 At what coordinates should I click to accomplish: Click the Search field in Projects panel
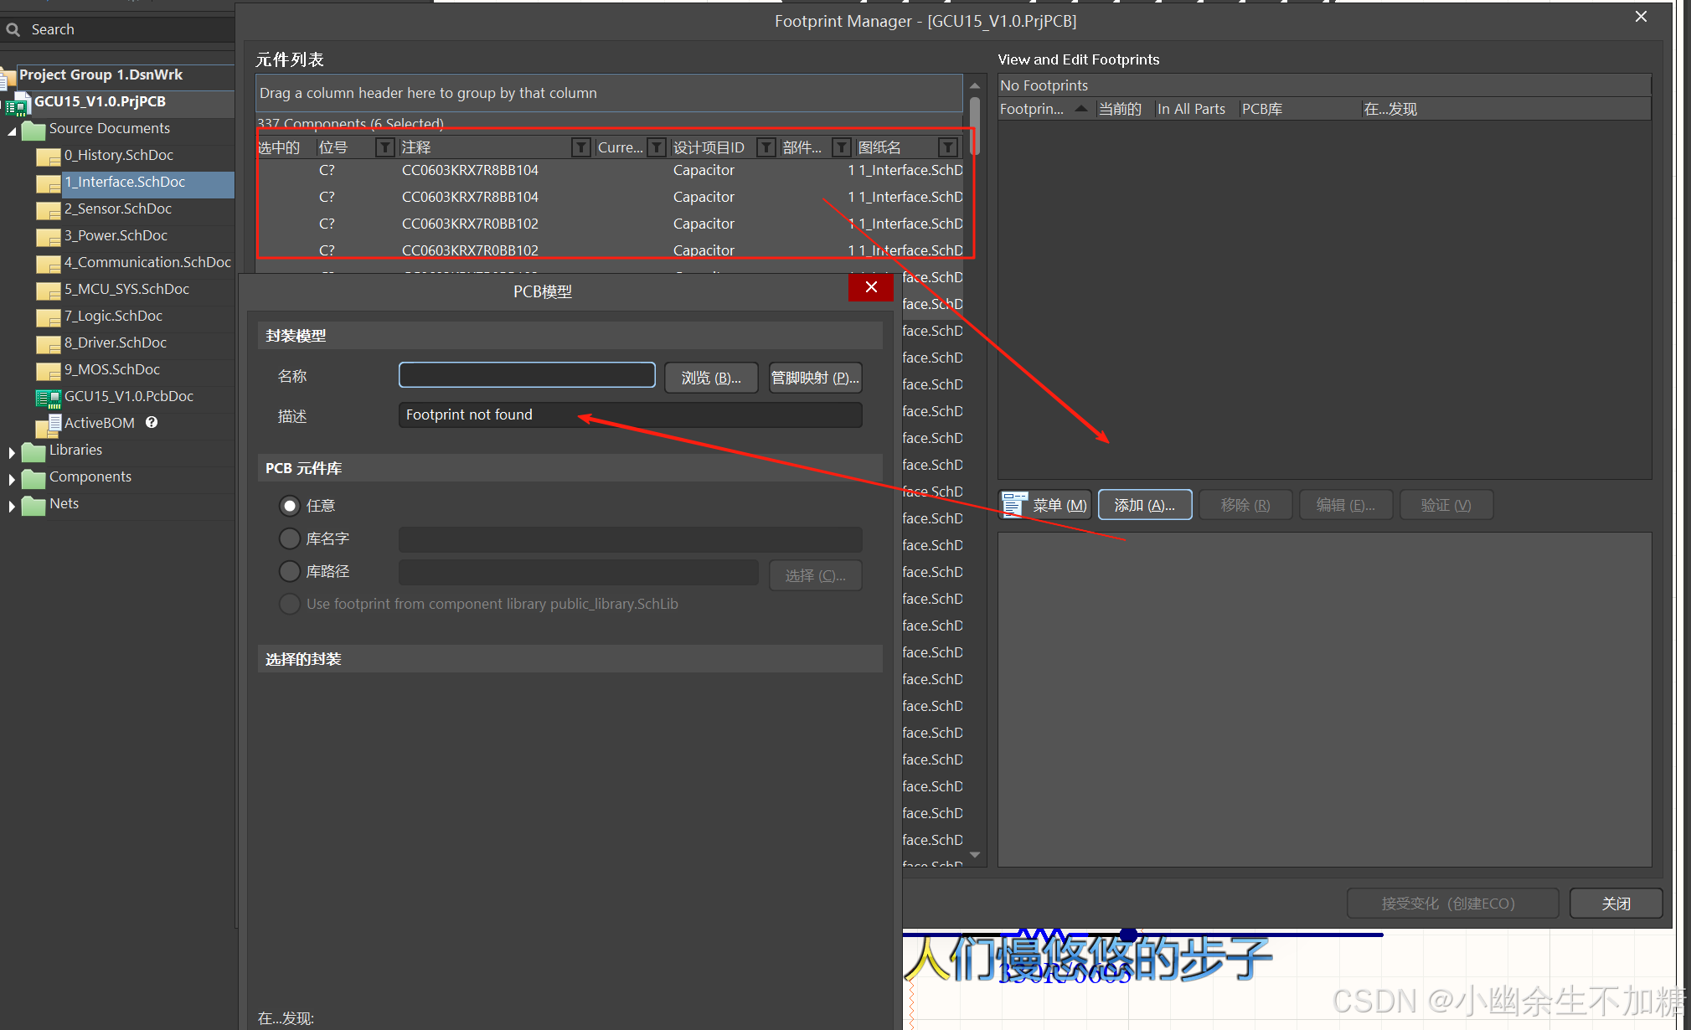point(117,29)
